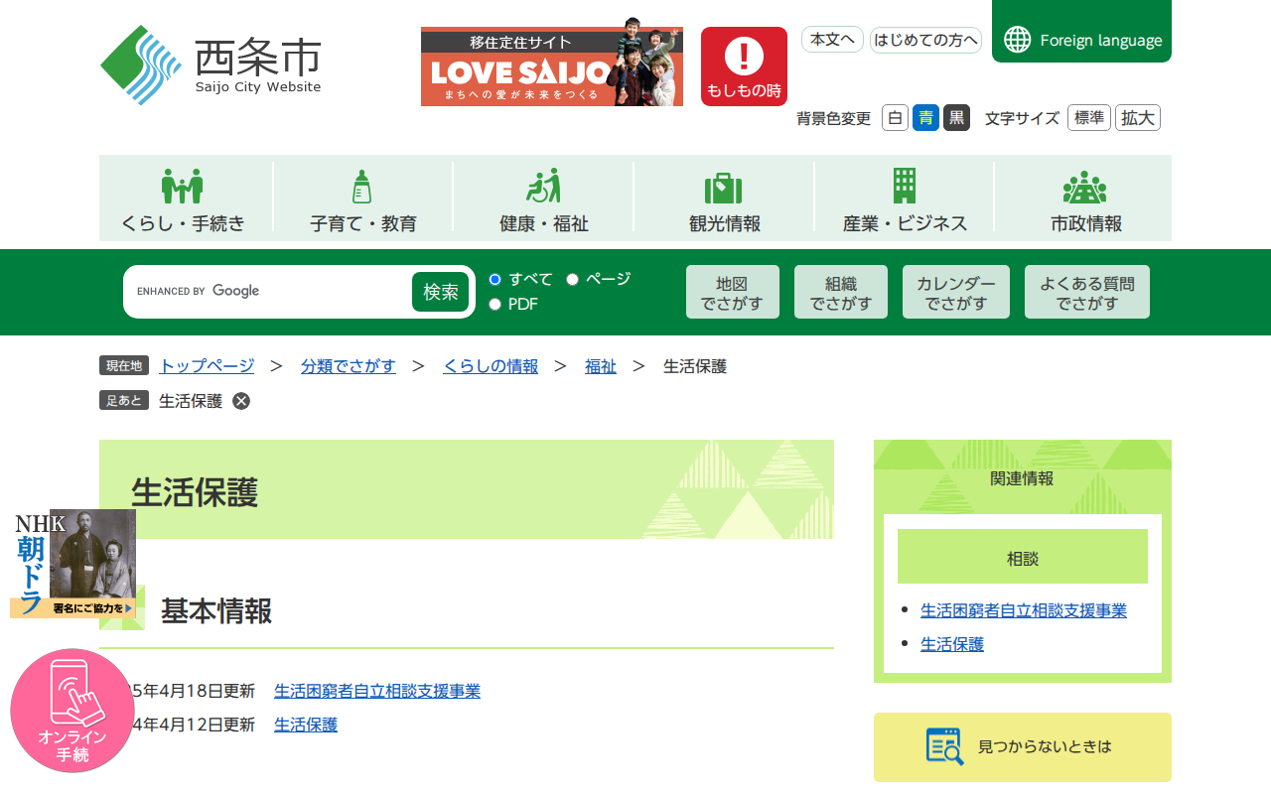Select the すべて search radio button

pos(495,279)
